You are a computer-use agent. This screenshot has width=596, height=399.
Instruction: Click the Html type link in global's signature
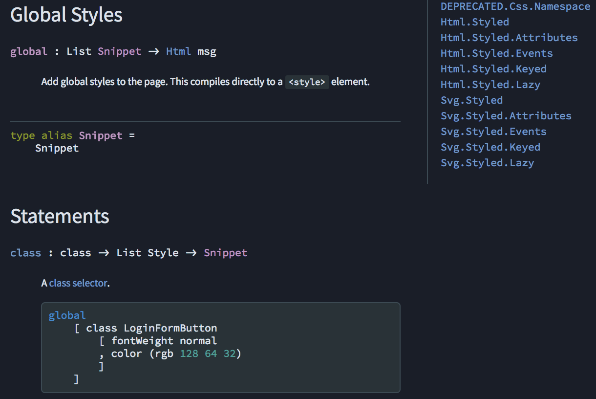[x=178, y=51]
